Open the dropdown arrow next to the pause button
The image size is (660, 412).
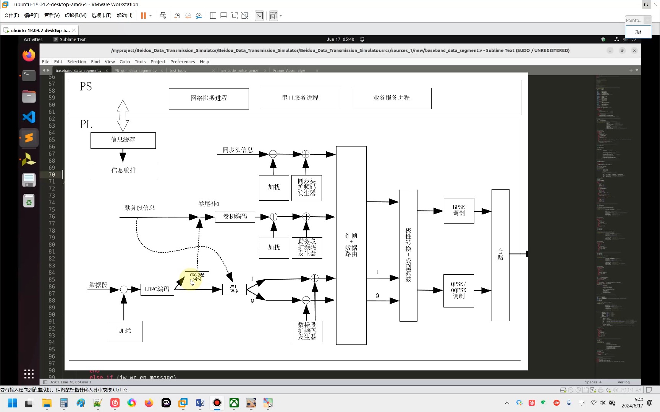[x=150, y=16]
